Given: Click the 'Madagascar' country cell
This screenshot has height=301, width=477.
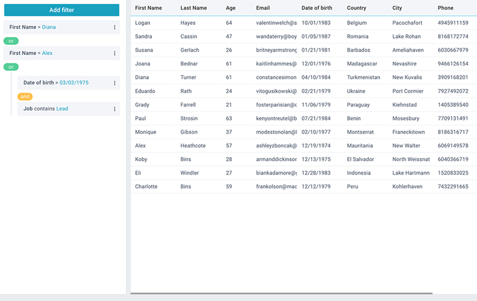Looking at the screenshot, I should point(362,64).
